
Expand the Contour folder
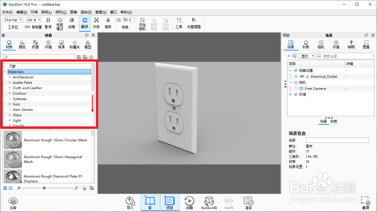(10, 93)
